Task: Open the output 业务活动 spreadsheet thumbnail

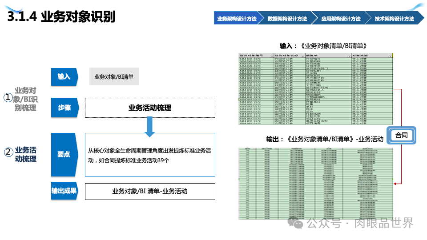Action: coord(316,184)
